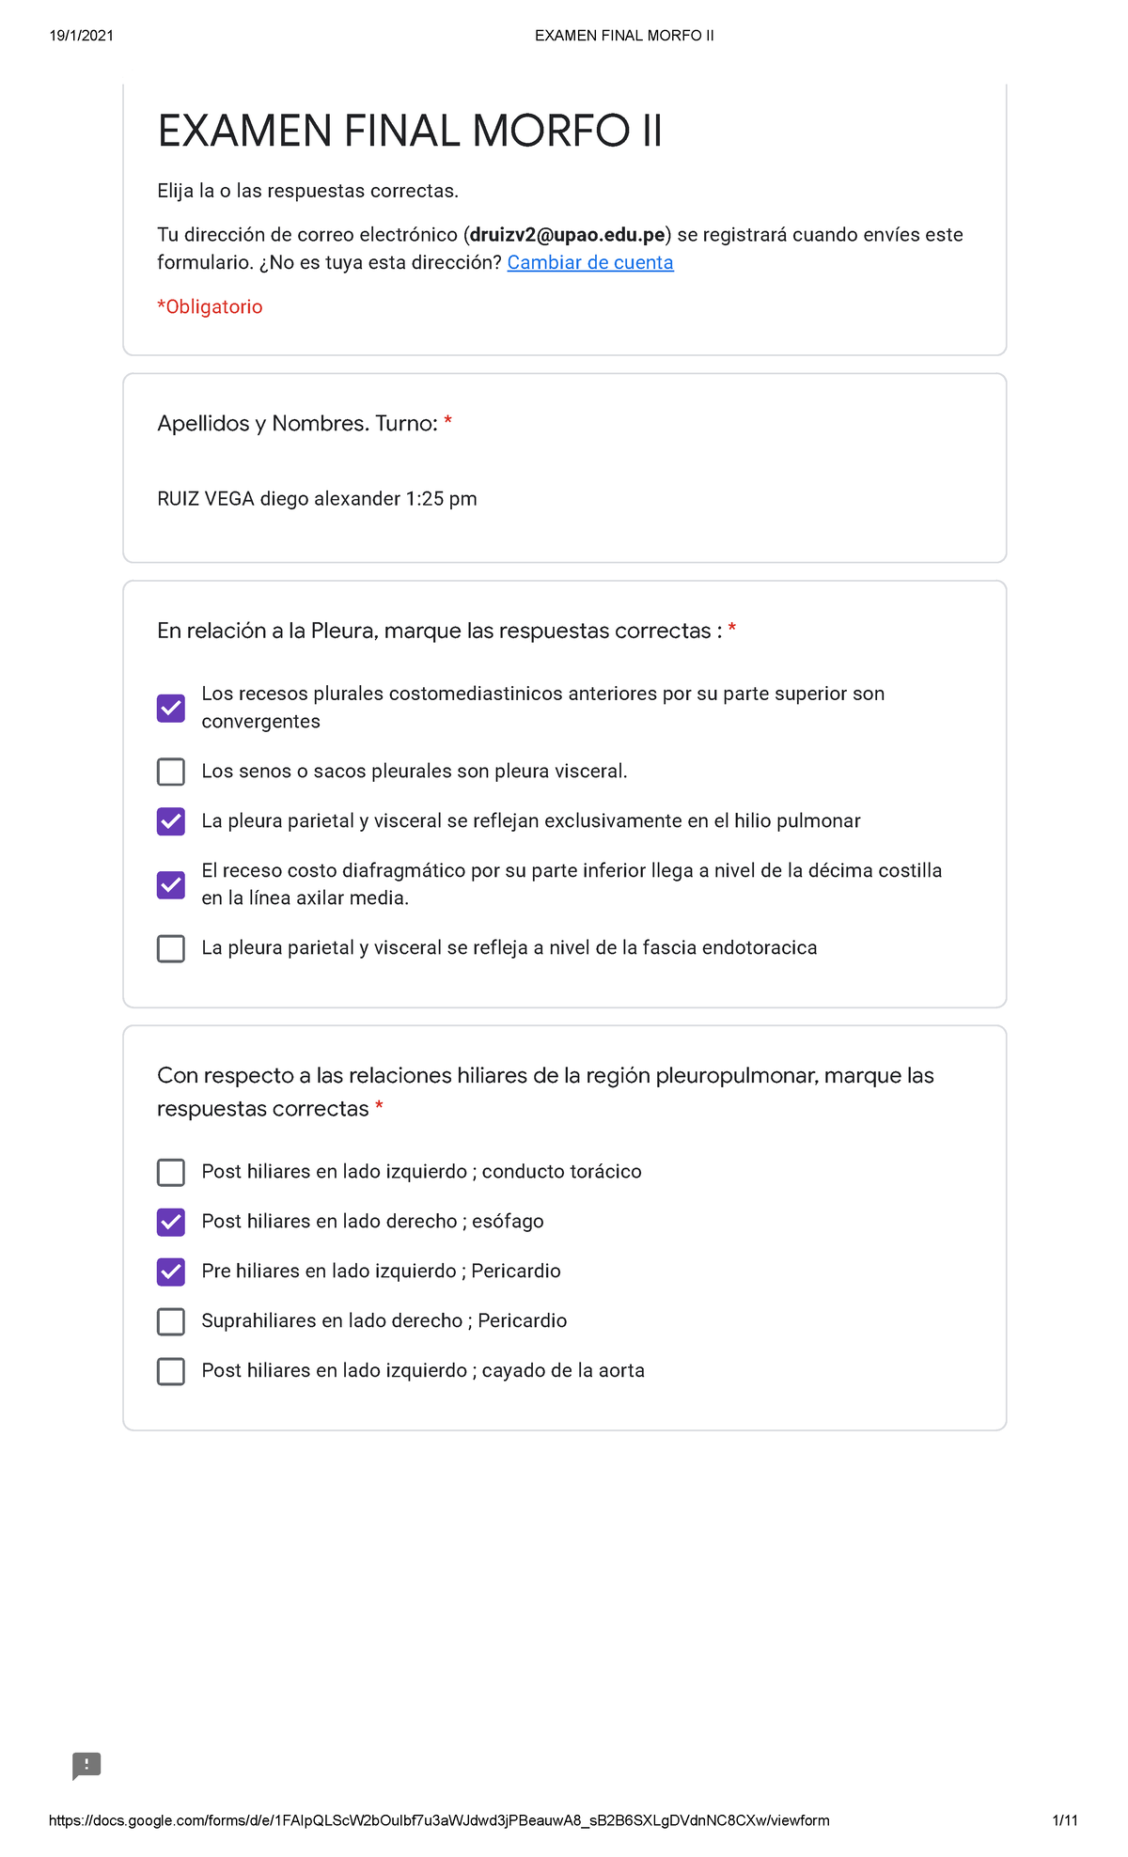Uncheck 'El receso costo diafragmático' option

tap(171, 884)
